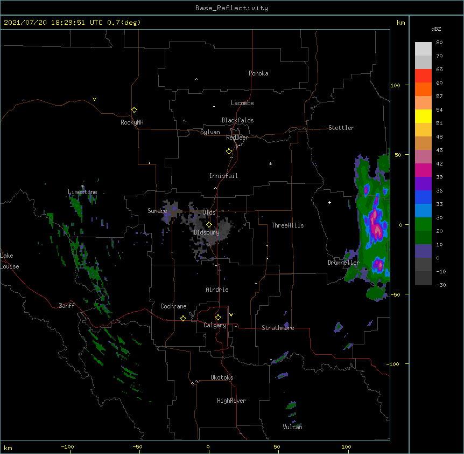Select the asterisk marker above Limestone label
The height and width of the screenshot is (454, 464).
pos(83,187)
